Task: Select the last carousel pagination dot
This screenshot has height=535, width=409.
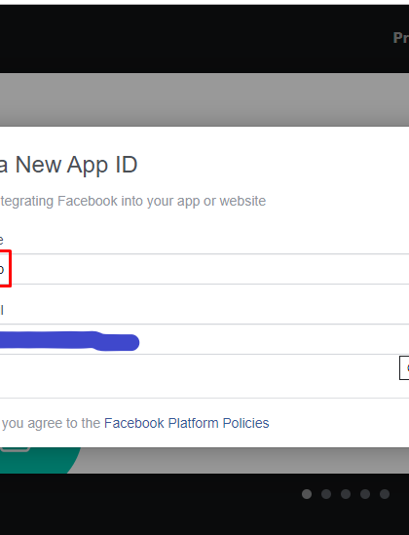Action: pyautogui.click(x=385, y=494)
